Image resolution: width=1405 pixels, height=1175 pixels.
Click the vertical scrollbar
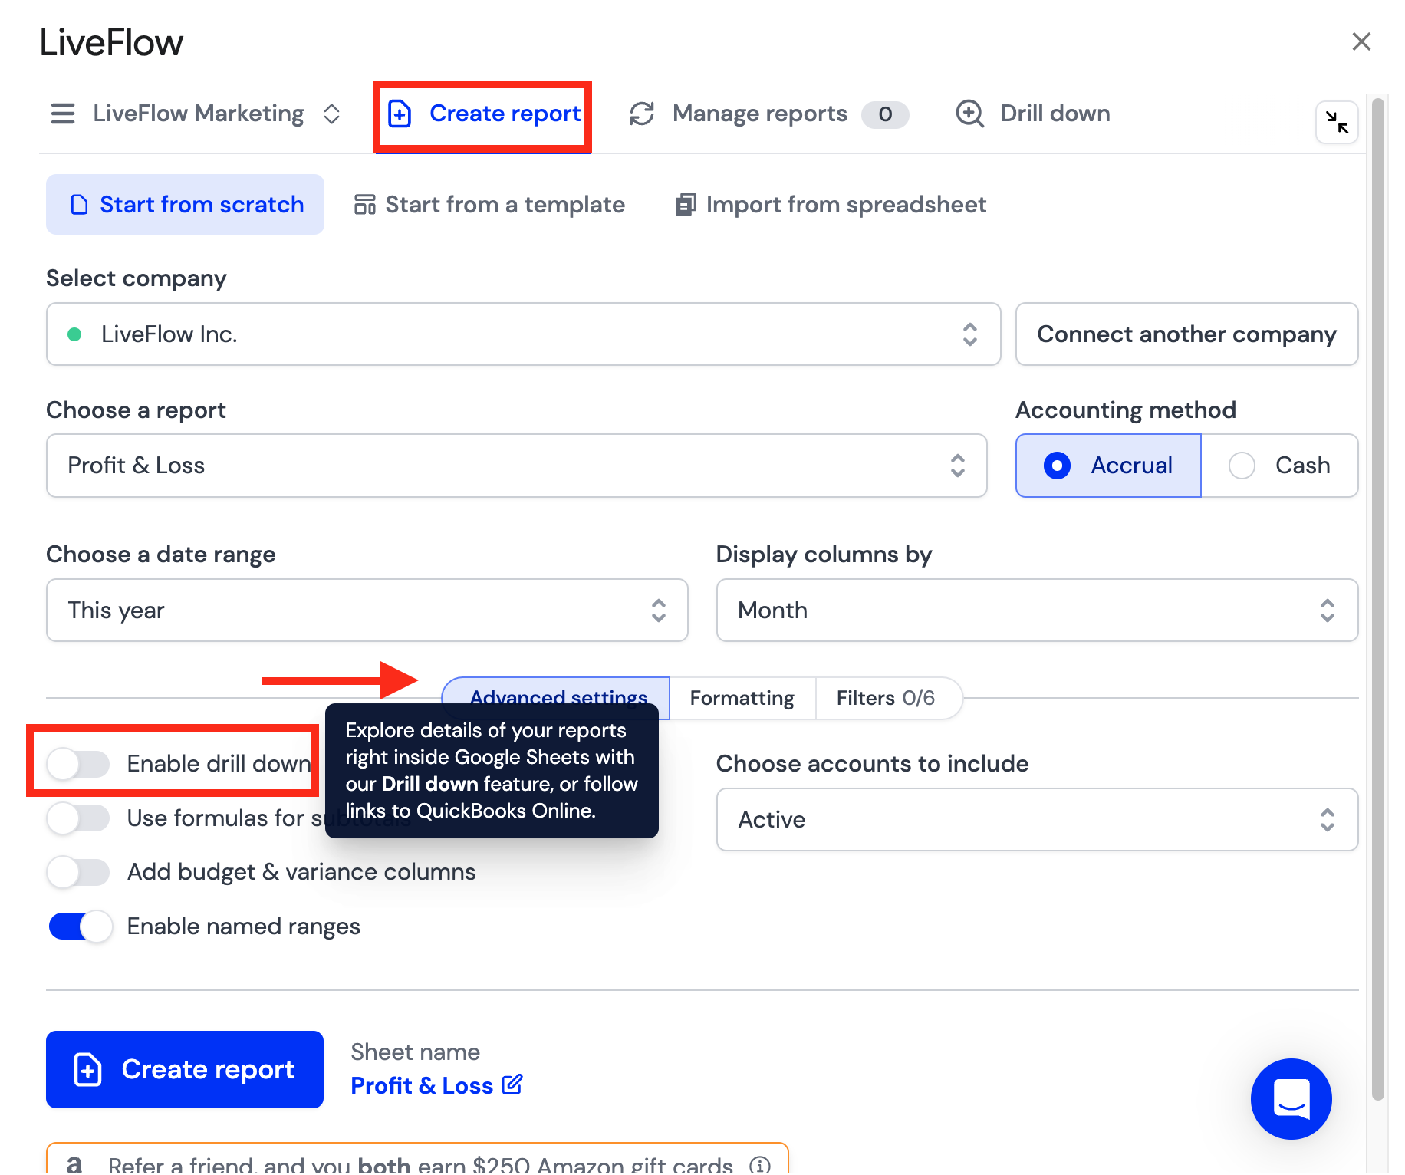(1378, 598)
